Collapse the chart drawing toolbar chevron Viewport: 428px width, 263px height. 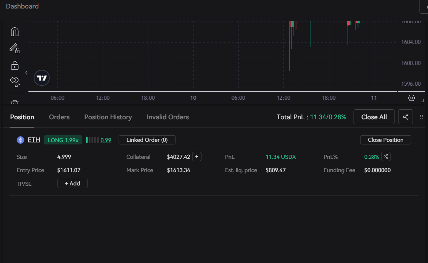click(26, 73)
